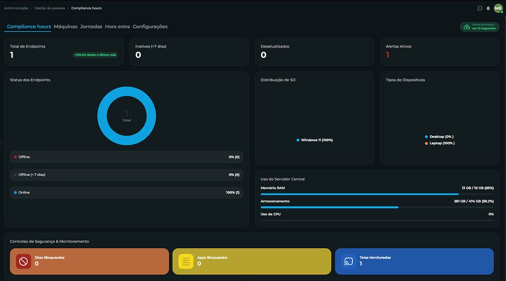Select the Offline status row
Viewport: 506px width, 281px height.
[127, 157]
